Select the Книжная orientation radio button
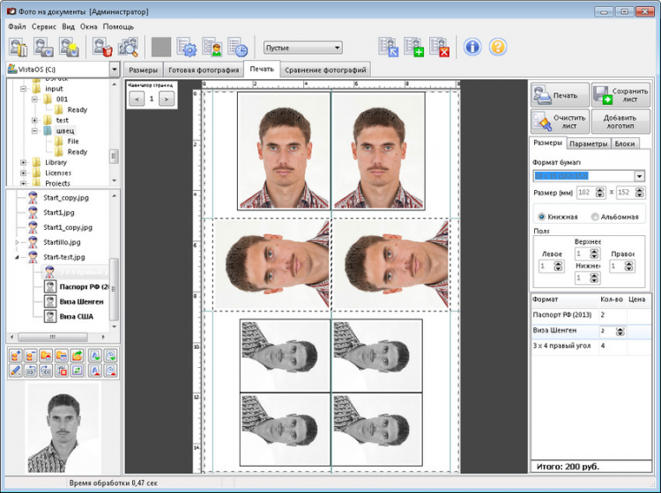Screen dimensions: 661x493 pos(541,217)
